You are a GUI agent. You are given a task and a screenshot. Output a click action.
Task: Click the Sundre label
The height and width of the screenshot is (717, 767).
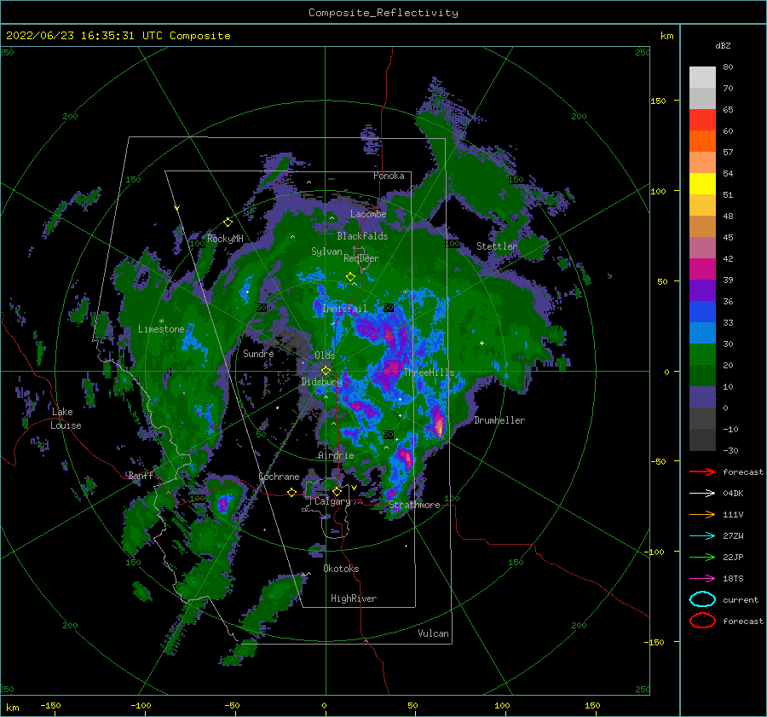(x=258, y=353)
